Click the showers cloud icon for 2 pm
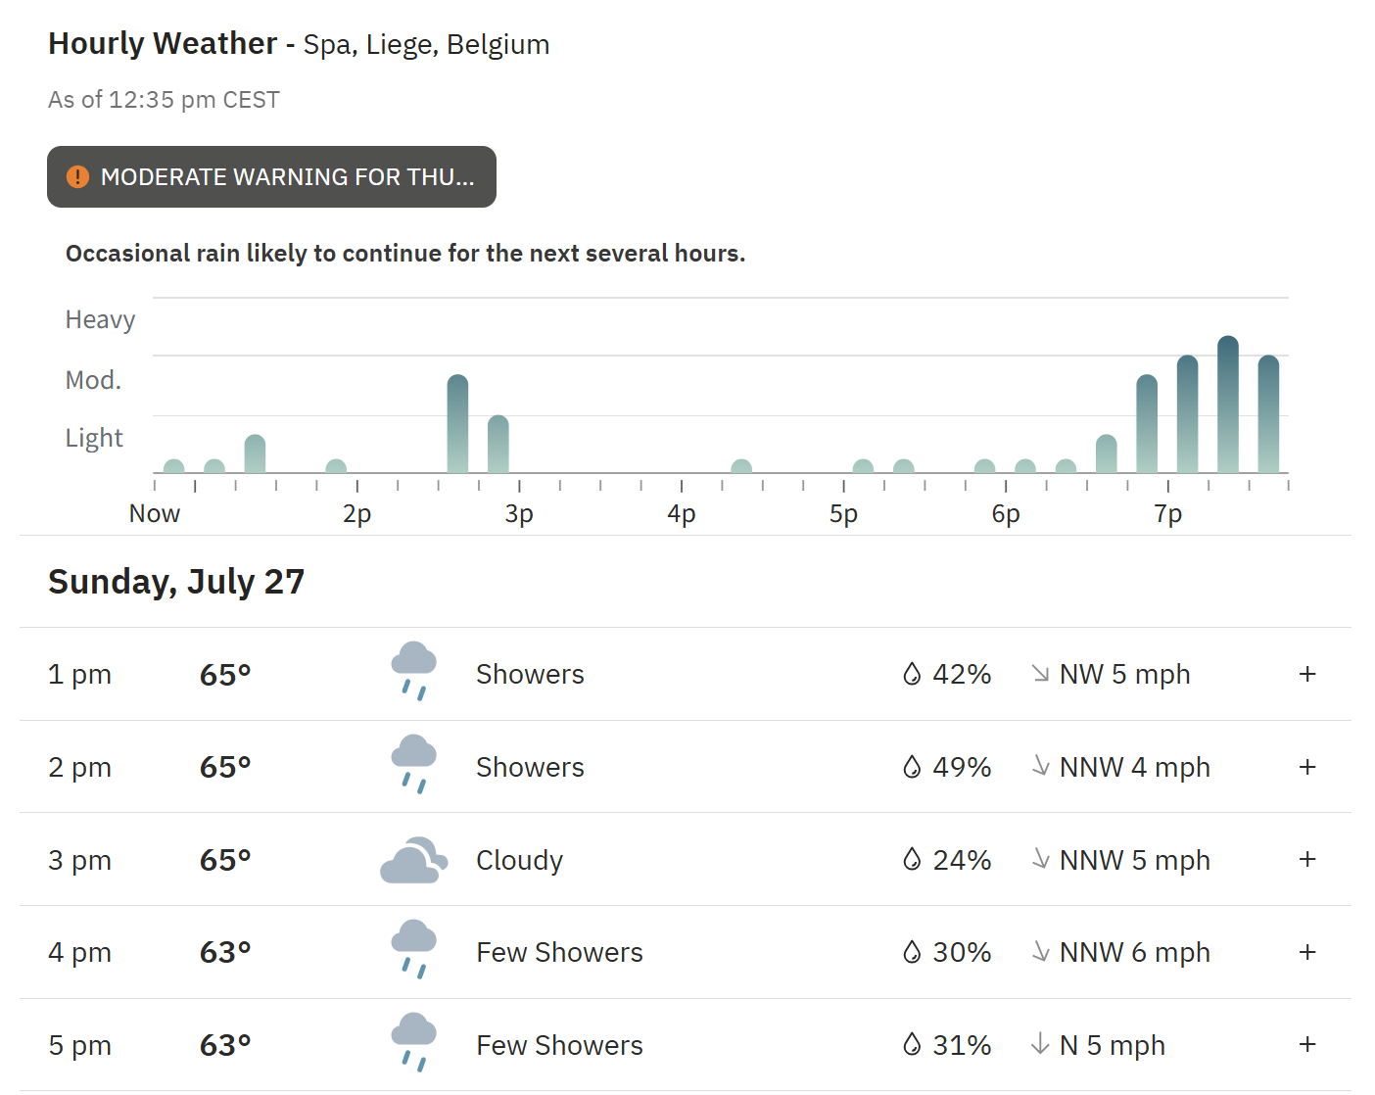This screenshot has width=1375, height=1095. [413, 765]
